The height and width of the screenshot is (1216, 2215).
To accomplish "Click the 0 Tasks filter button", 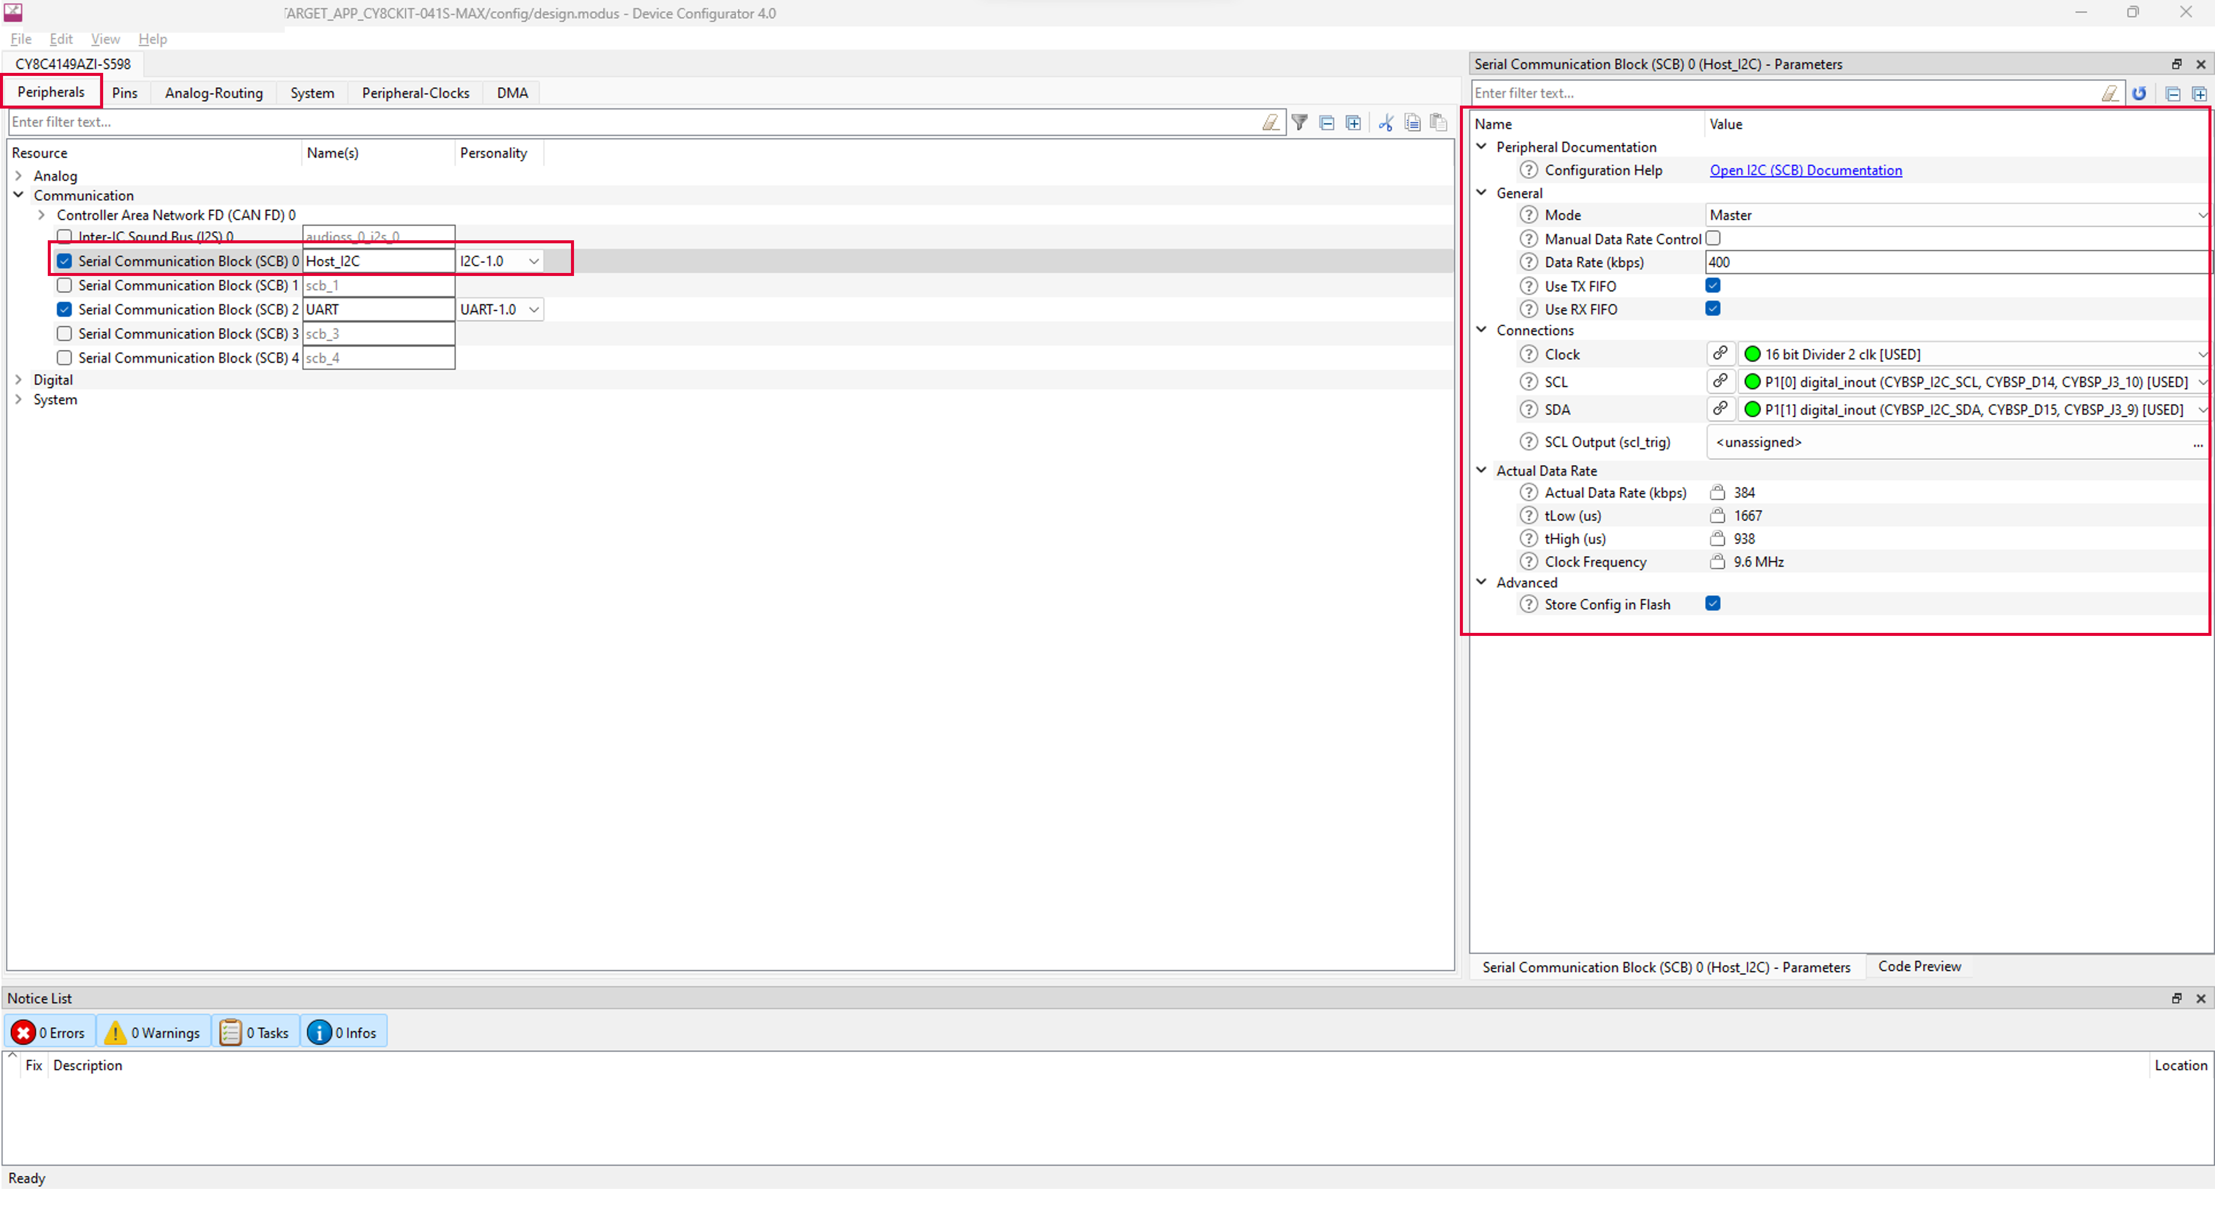I will pos(256,1032).
